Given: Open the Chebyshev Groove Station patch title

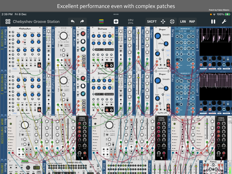Looking at the screenshot, I should point(36,21).
